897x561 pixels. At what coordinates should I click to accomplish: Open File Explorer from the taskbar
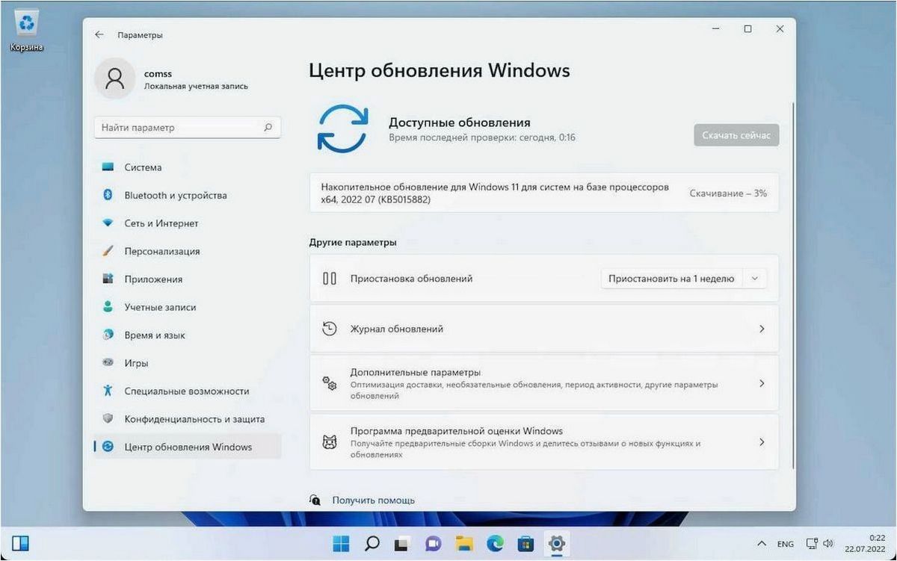point(464,542)
